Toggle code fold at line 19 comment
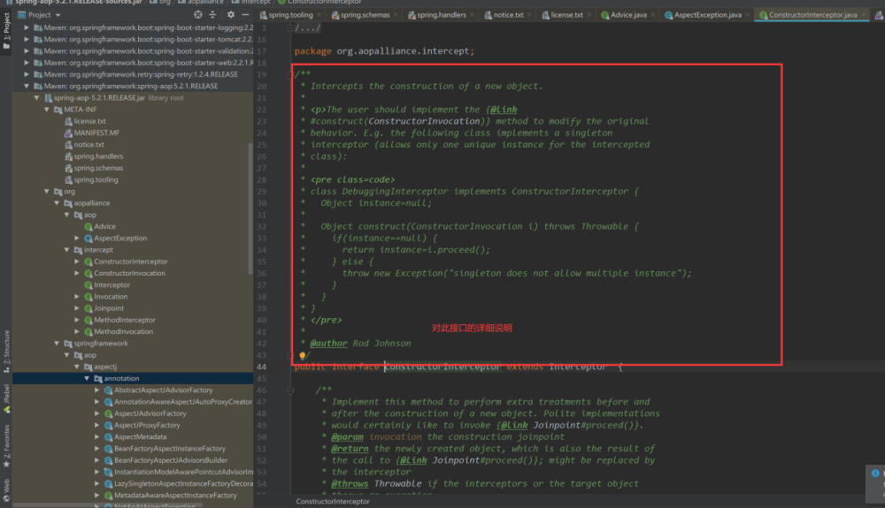This screenshot has height=508, width=885. 290,74
